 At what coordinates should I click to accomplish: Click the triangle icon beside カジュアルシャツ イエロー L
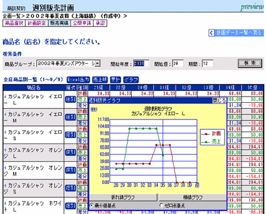[5, 96]
